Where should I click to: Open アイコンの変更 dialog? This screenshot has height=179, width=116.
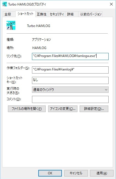(63, 109)
